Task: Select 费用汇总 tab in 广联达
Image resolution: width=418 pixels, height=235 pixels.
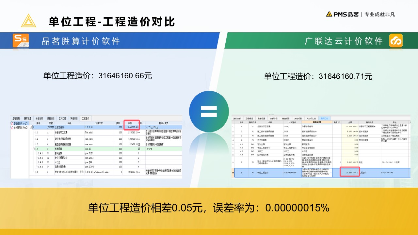Action: click(x=324, y=118)
